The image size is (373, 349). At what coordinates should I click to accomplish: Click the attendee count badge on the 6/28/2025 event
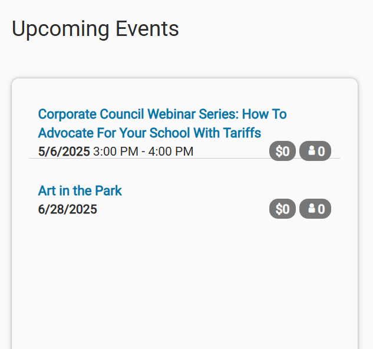click(x=315, y=209)
